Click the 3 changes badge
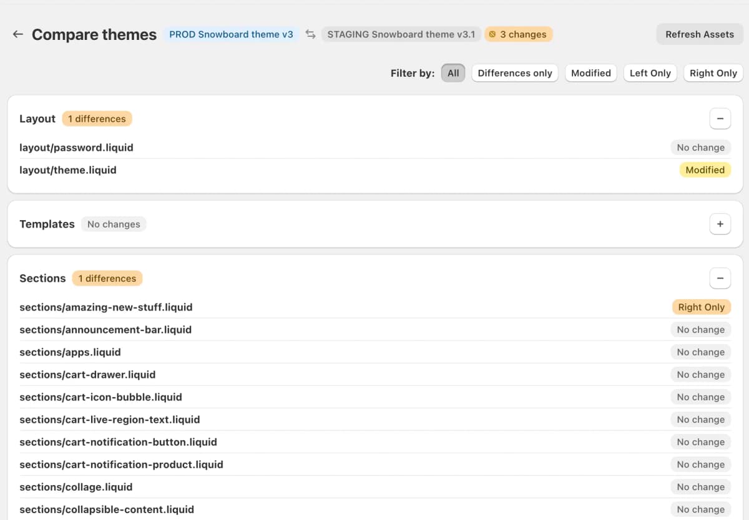749x520 pixels. pyautogui.click(x=518, y=34)
